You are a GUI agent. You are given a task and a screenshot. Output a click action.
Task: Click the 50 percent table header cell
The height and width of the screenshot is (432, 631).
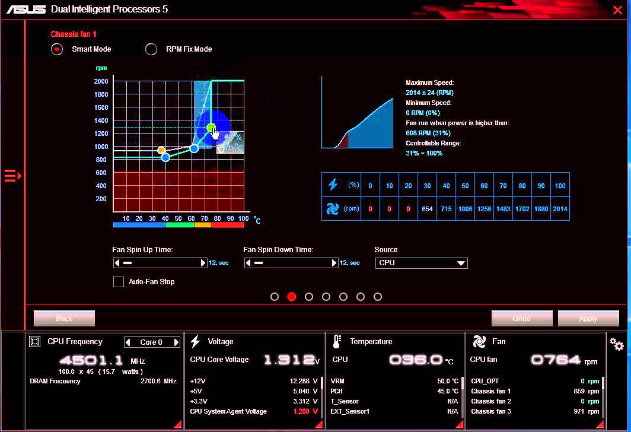coord(465,186)
